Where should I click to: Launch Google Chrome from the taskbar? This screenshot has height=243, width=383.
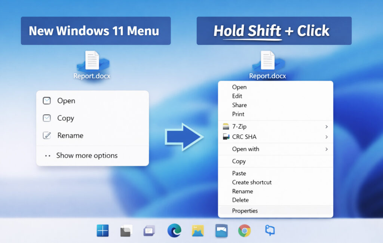pyautogui.click(x=244, y=231)
